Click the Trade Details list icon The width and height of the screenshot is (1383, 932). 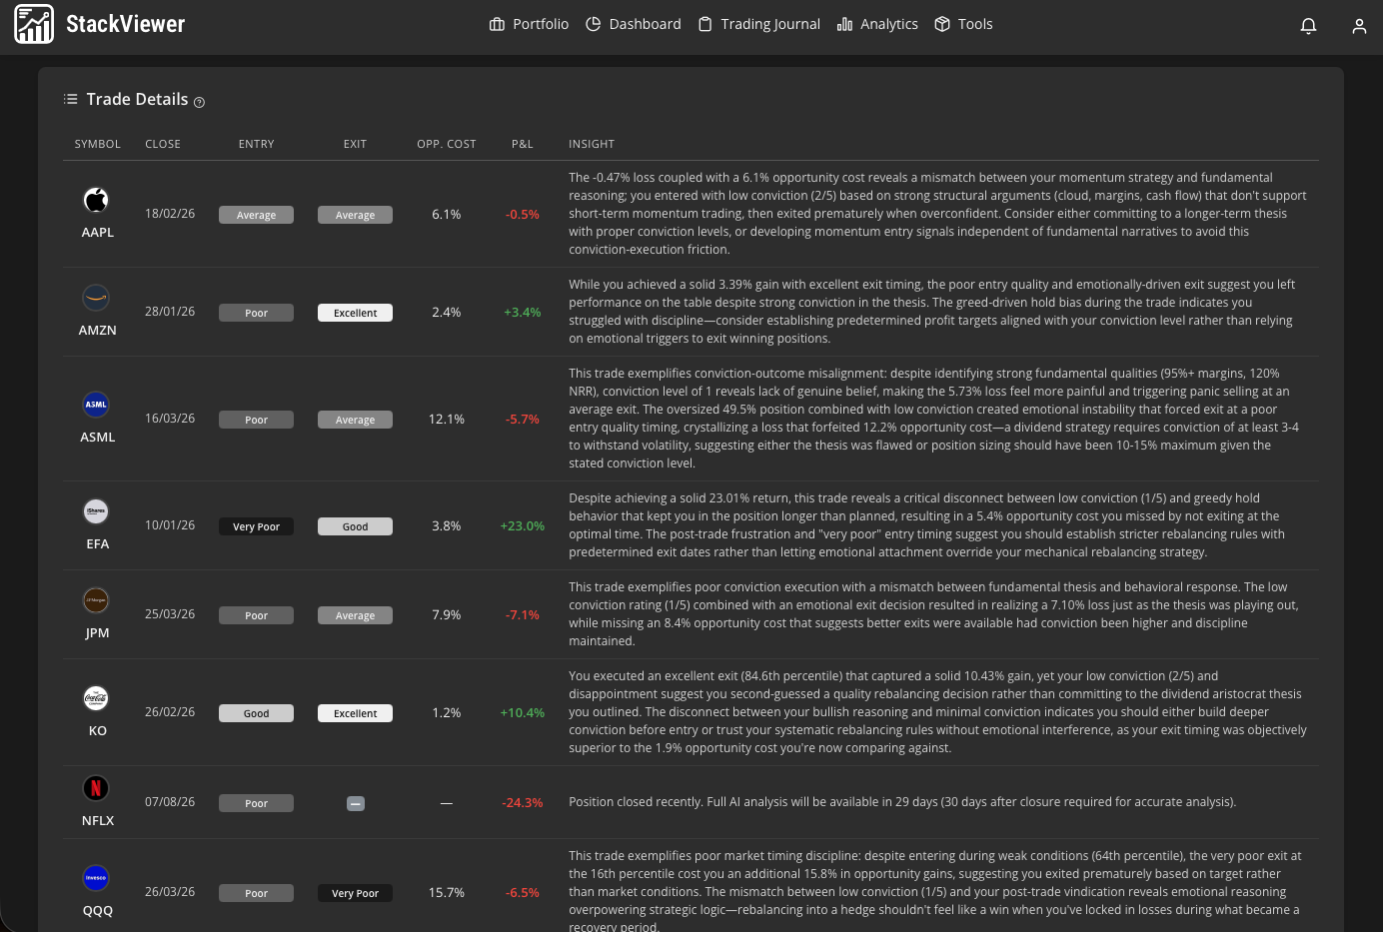(71, 99)
